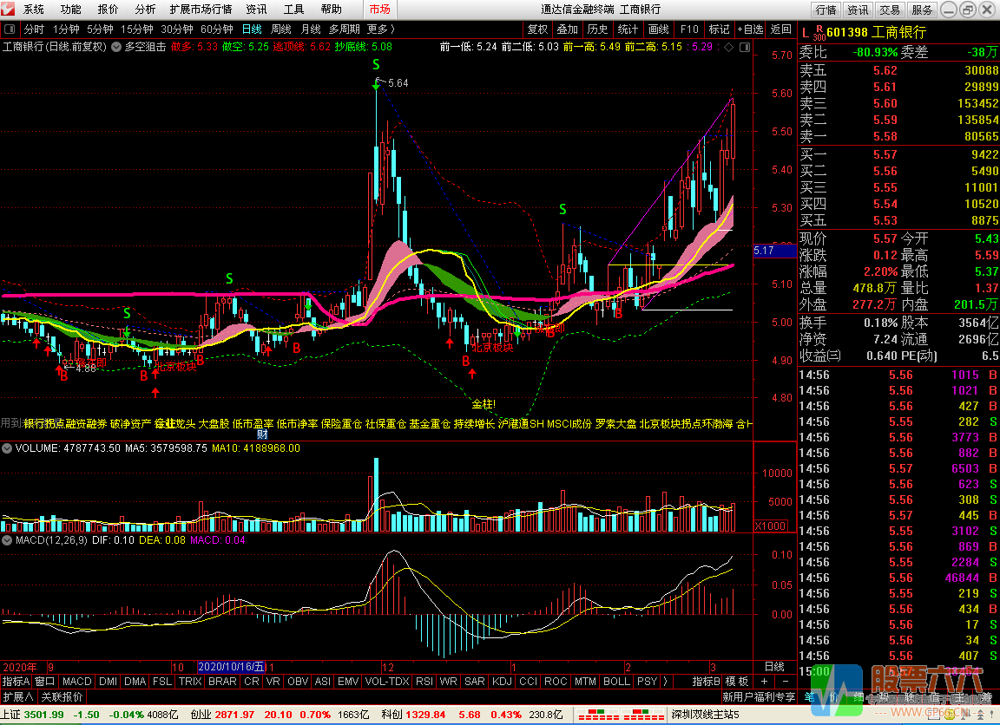Add stock via +自选 button

click(751, 29)
